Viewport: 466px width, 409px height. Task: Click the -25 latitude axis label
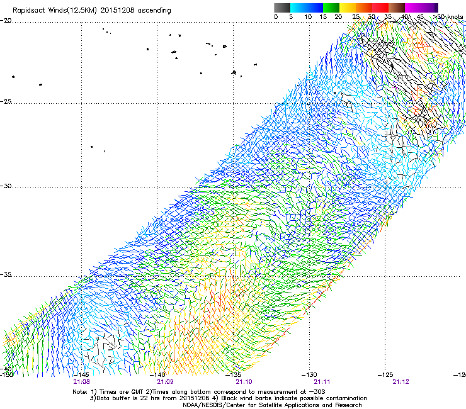[x=6, y=101]
